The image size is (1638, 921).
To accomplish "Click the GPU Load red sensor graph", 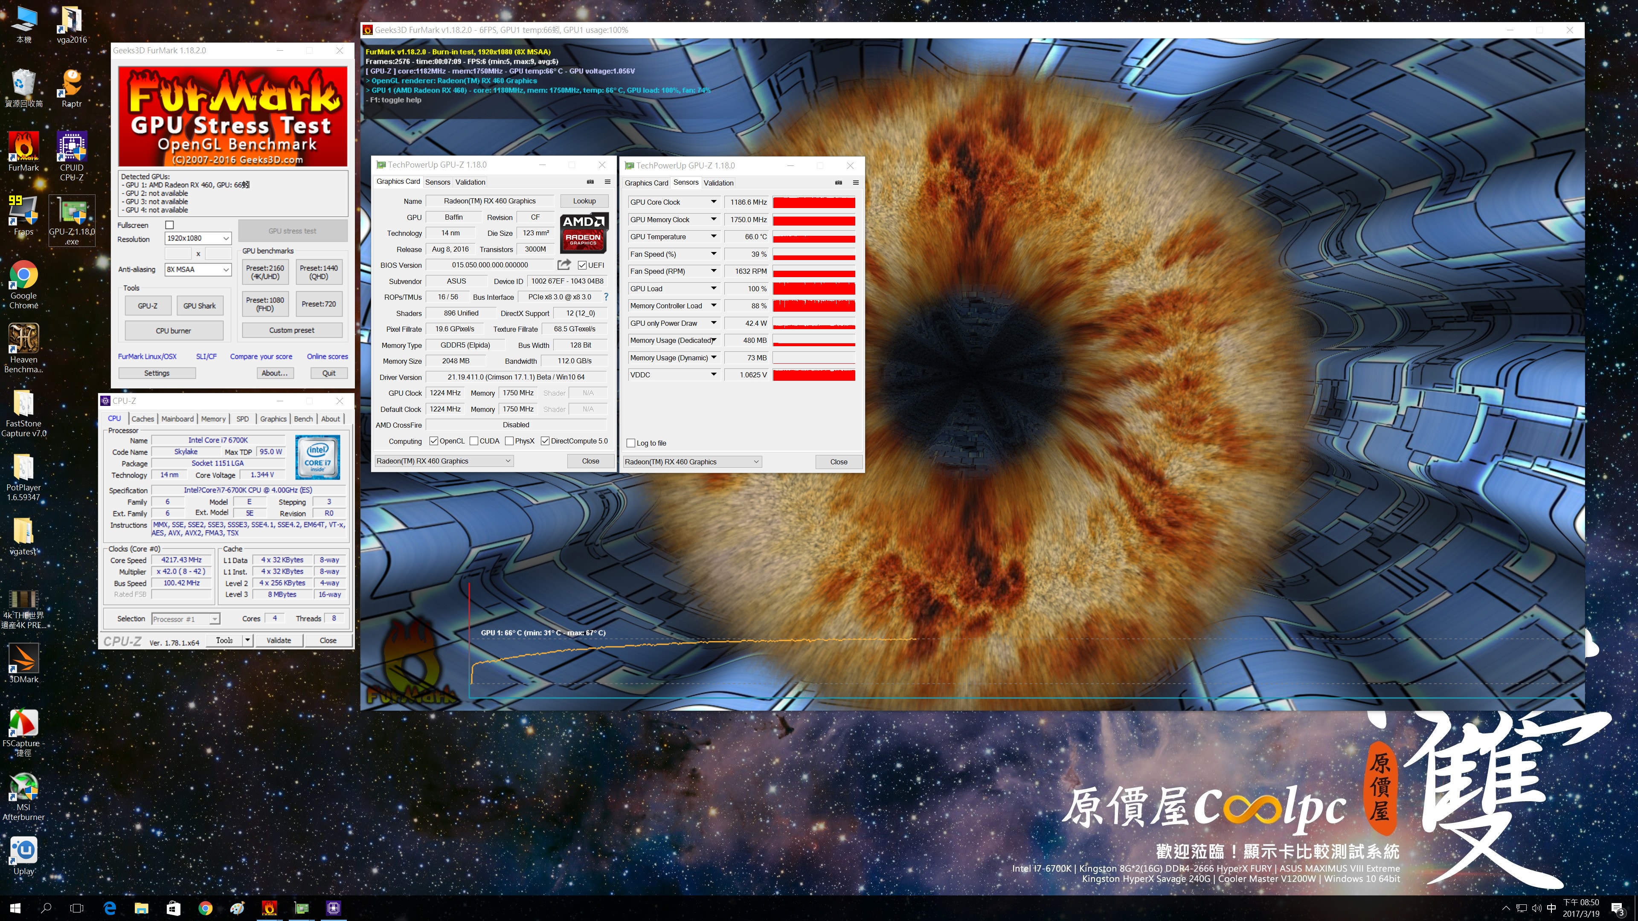I will click(813, 289).
